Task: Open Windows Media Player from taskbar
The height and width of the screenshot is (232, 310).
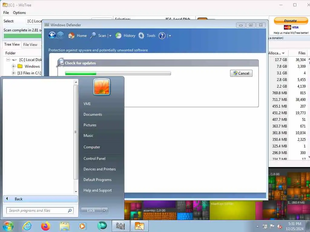Action: point(83,226)
